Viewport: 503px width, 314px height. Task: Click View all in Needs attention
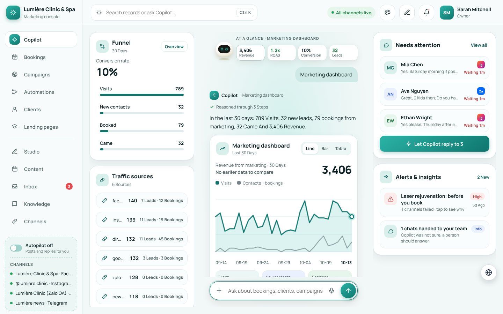479,45
